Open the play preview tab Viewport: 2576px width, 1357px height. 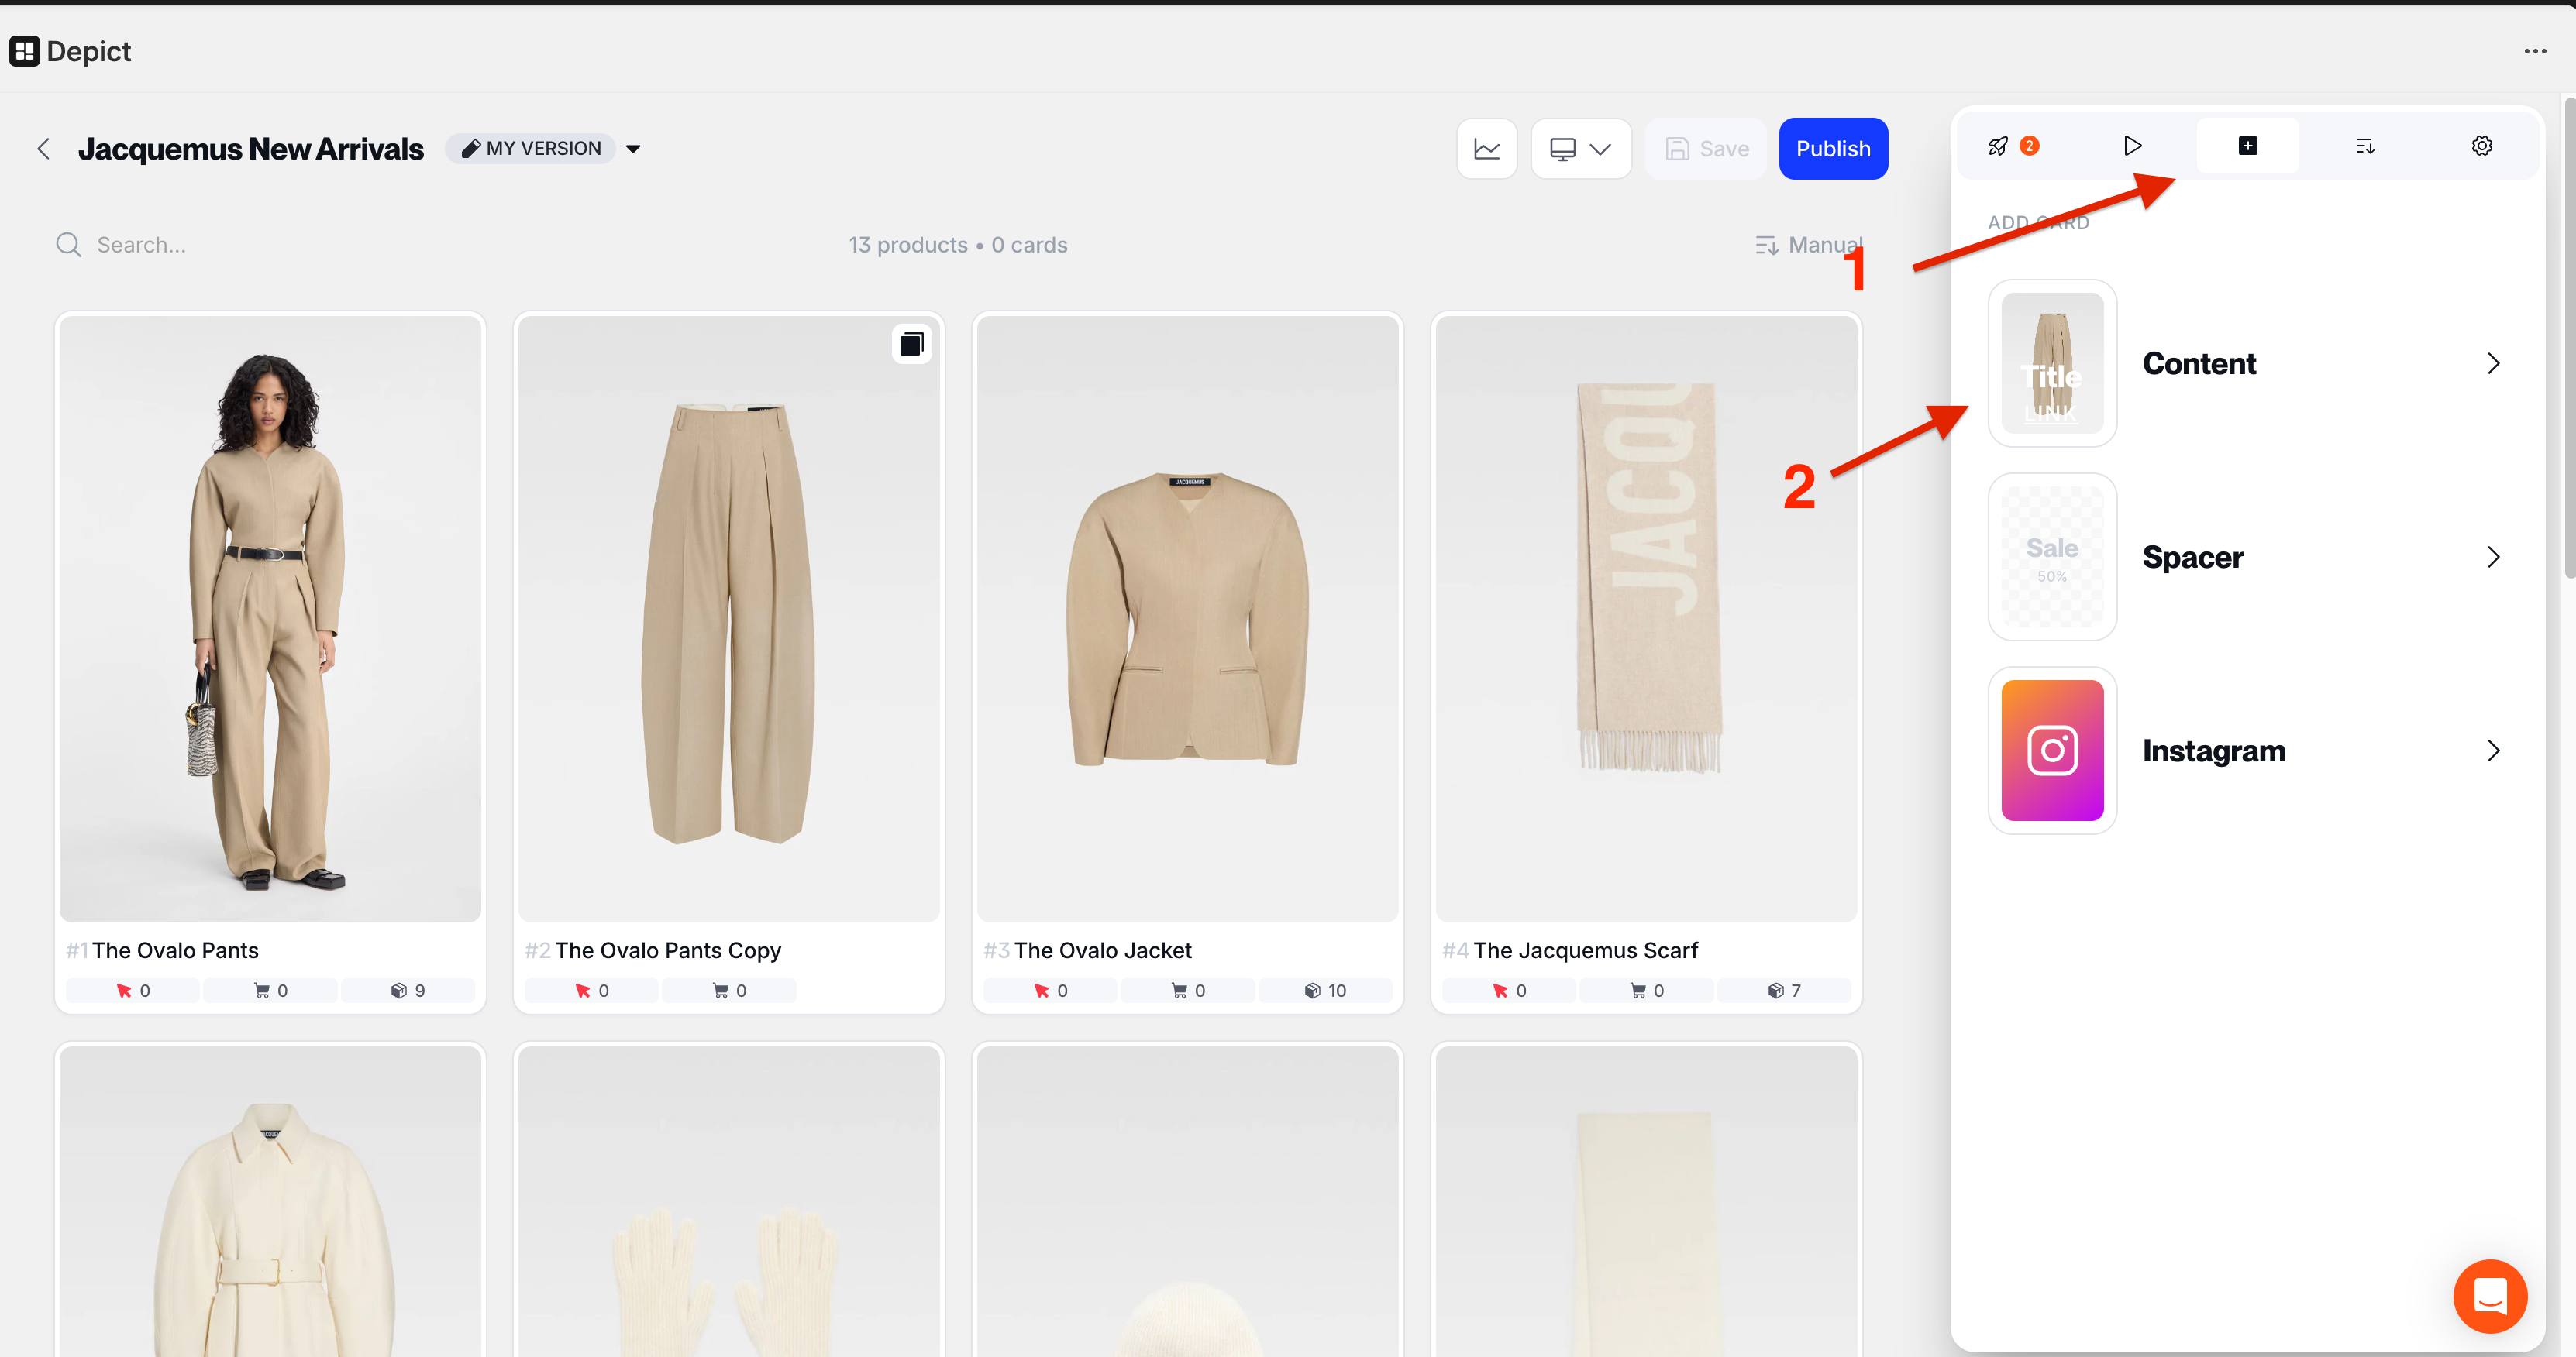tap(2132, 147)
